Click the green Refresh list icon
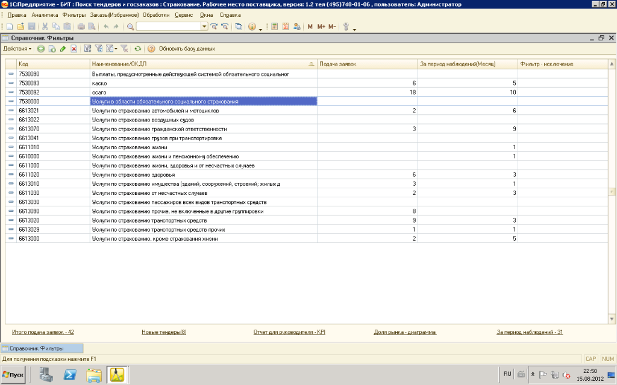The width and height of the screenshot is (617, 385). (138, 49)
